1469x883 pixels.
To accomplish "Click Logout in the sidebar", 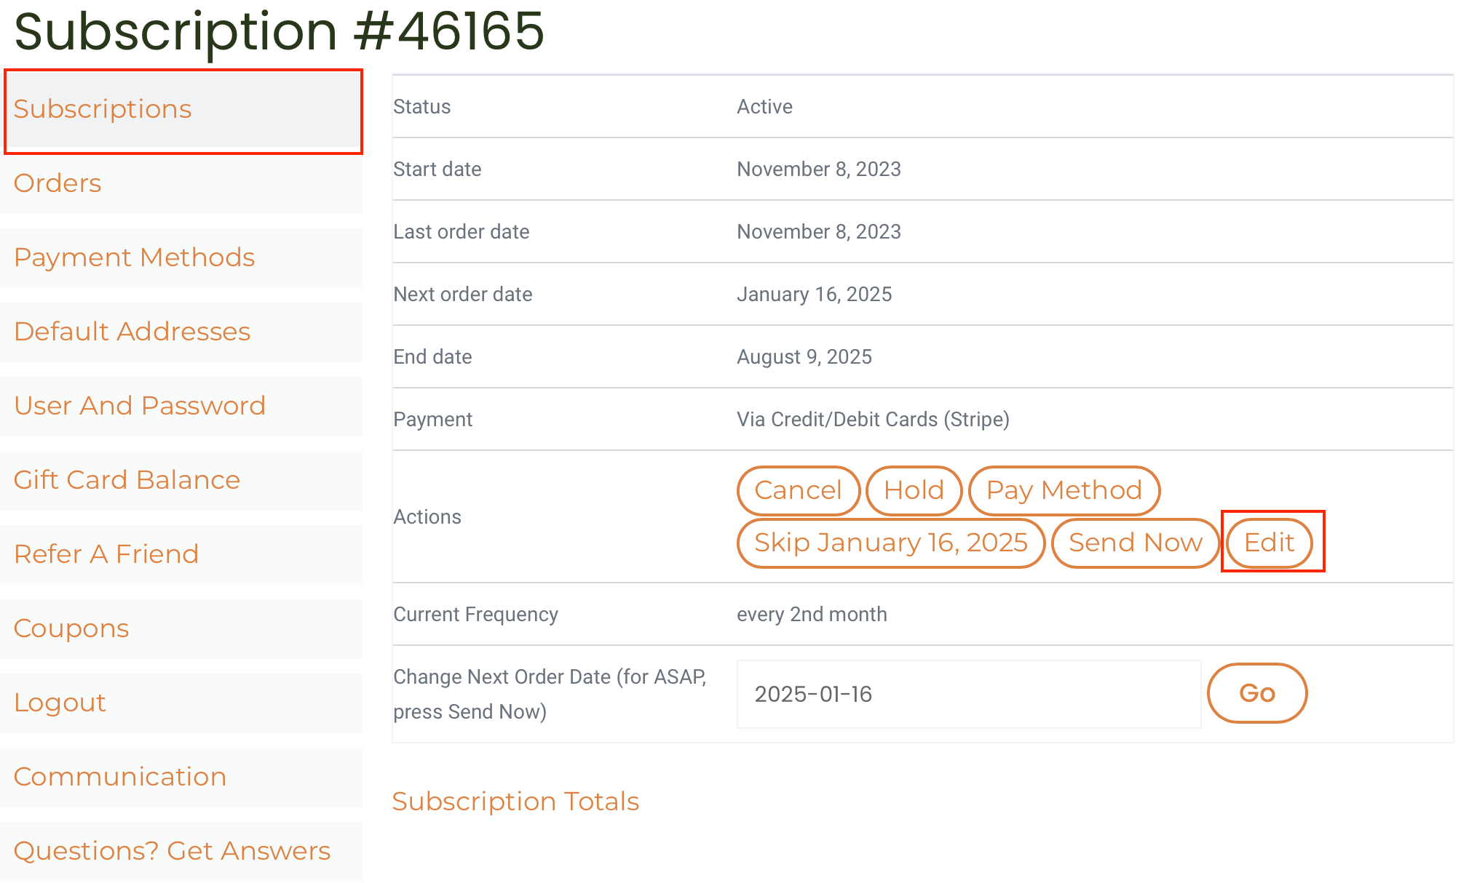I will point(60,703).
